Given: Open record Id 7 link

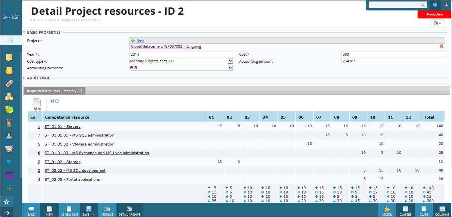Looking at the screenshot, I should (x=39, y=135).
